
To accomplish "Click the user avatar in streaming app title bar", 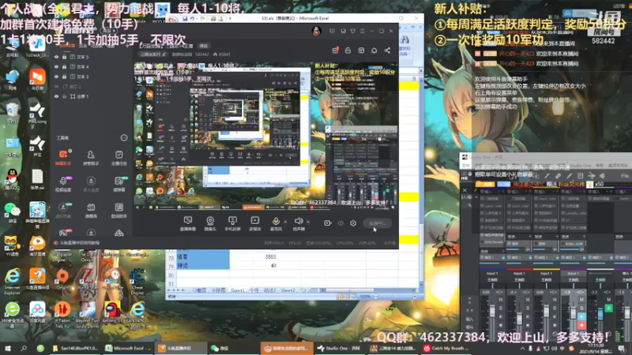I will (x=317, y=31).
